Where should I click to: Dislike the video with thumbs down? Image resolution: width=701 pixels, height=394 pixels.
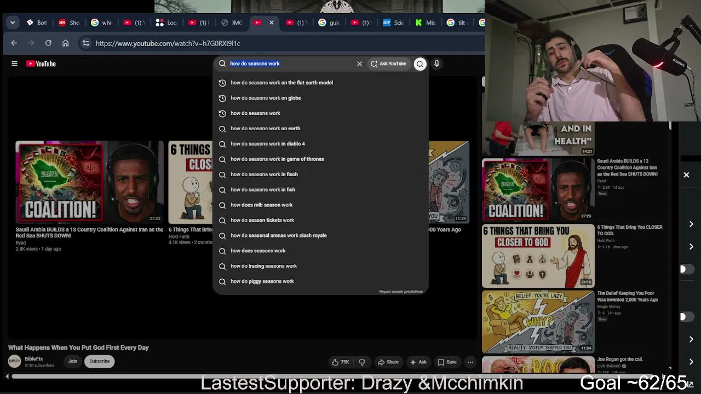coord(362,362)
